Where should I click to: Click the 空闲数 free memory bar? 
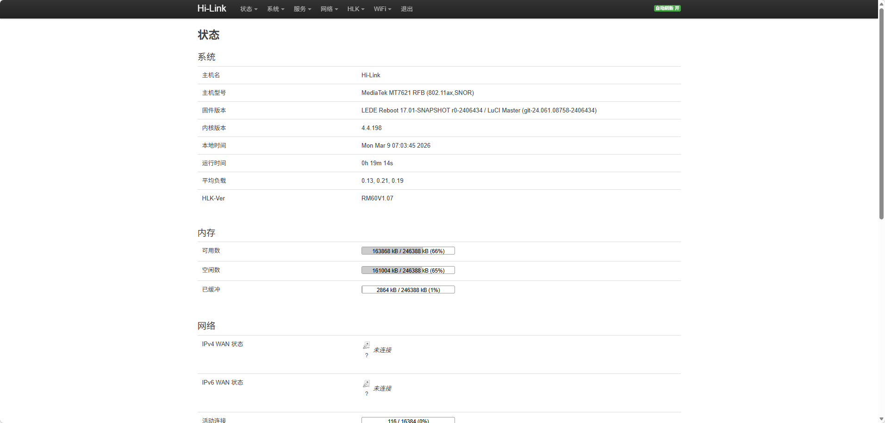click(408, 270)
